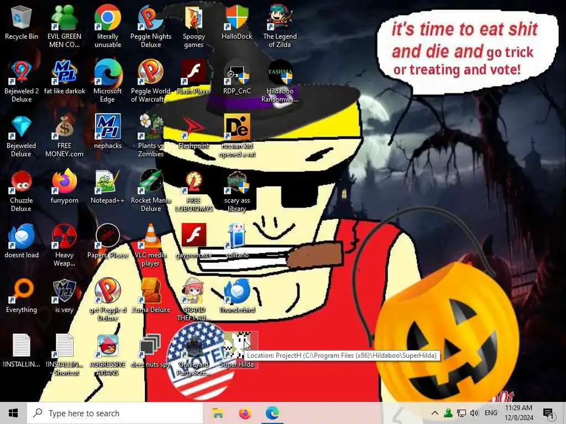Select the Graveyard Party Scre... icon

click(194, 355)
